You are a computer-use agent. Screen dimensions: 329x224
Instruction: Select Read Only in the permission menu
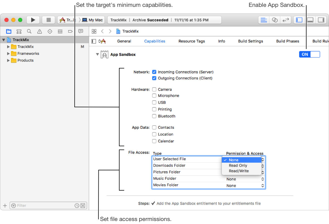(242, 165)
